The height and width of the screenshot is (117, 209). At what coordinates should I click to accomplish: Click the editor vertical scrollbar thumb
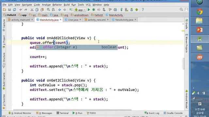click(x=184, y=64)
